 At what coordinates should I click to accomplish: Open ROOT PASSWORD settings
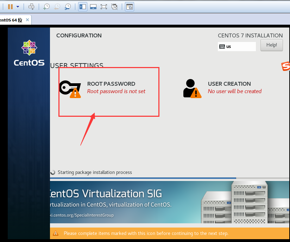coord(111,84)
